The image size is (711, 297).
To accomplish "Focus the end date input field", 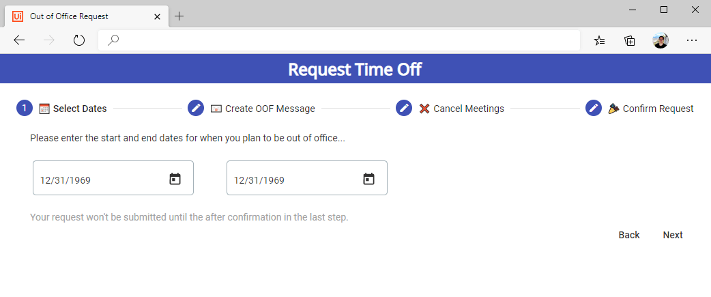I will (x=307, y=178).
